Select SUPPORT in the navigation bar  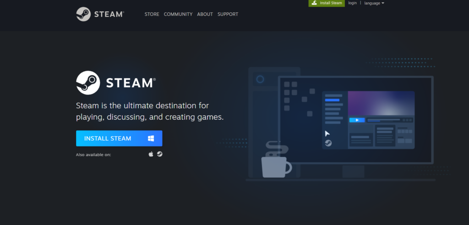pyautogui.click(x=228, y=14)
